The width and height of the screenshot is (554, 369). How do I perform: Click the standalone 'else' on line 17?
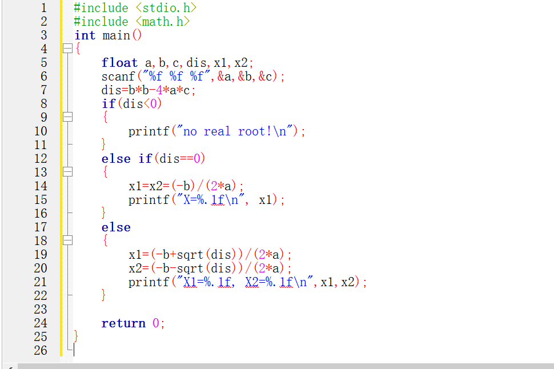pos(116,227)
